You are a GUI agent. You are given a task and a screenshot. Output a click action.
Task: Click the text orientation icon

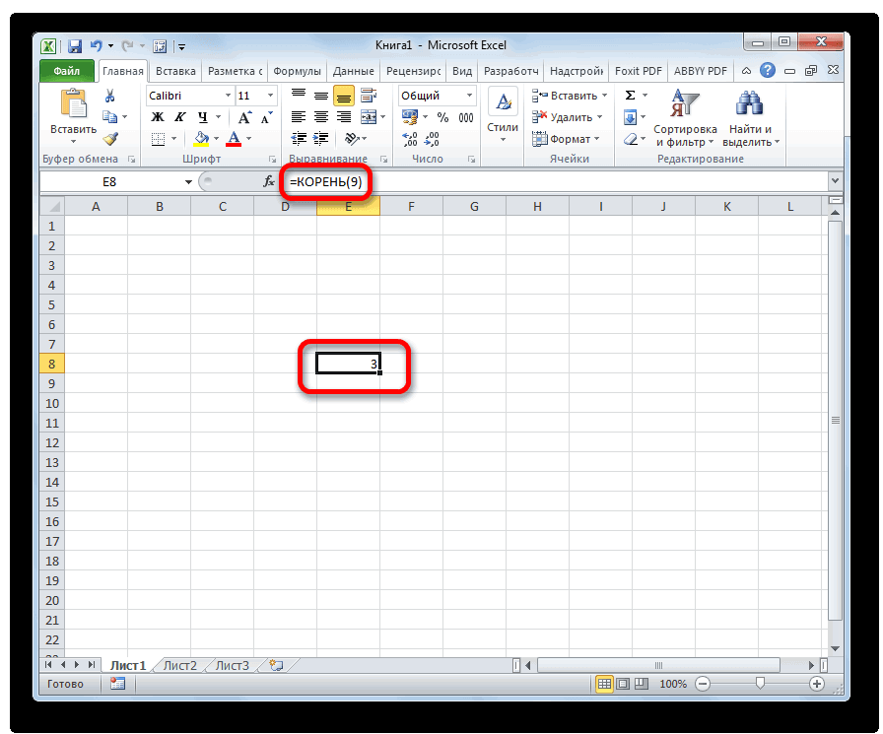click(x=352, y=139)
